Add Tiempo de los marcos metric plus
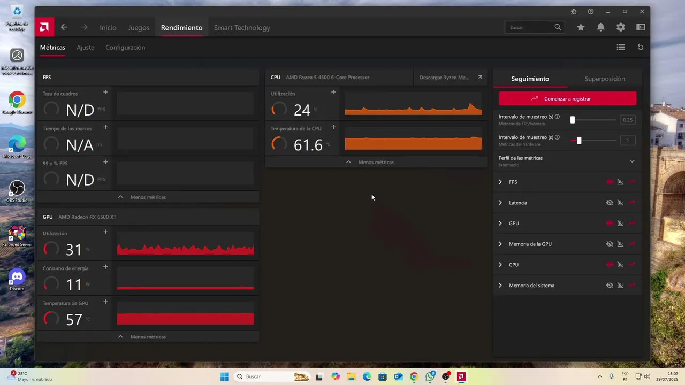 coord(105,127)
